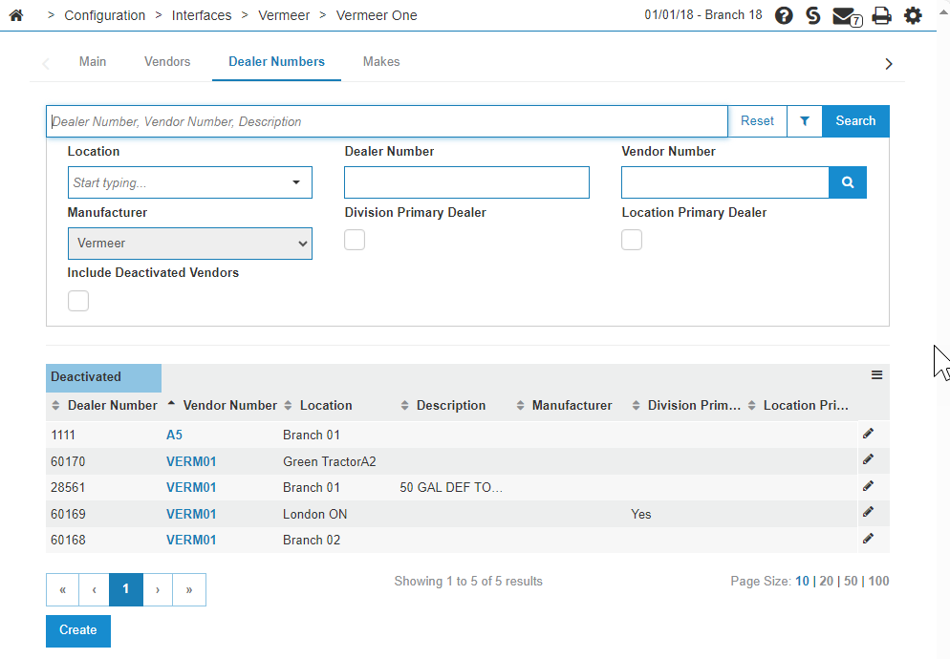The width and height of the screenshot is (950, 659).
Task: Open vendor link A5
Action: (174, 435)
